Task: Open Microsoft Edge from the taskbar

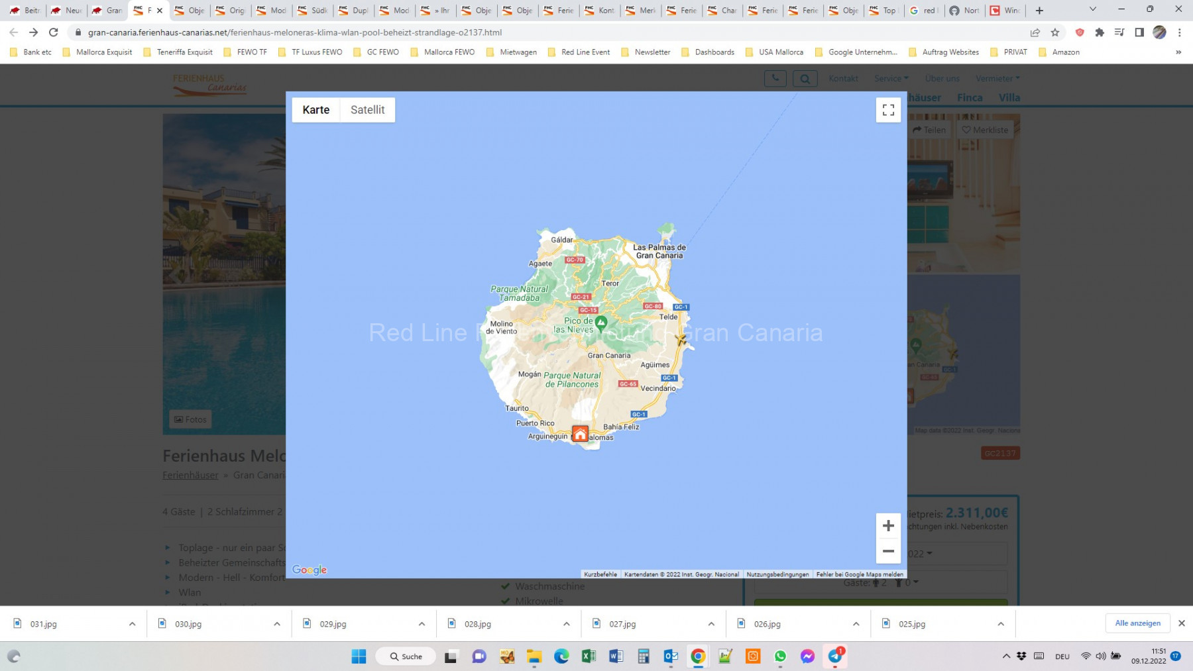Action: [x=561, y=656]
